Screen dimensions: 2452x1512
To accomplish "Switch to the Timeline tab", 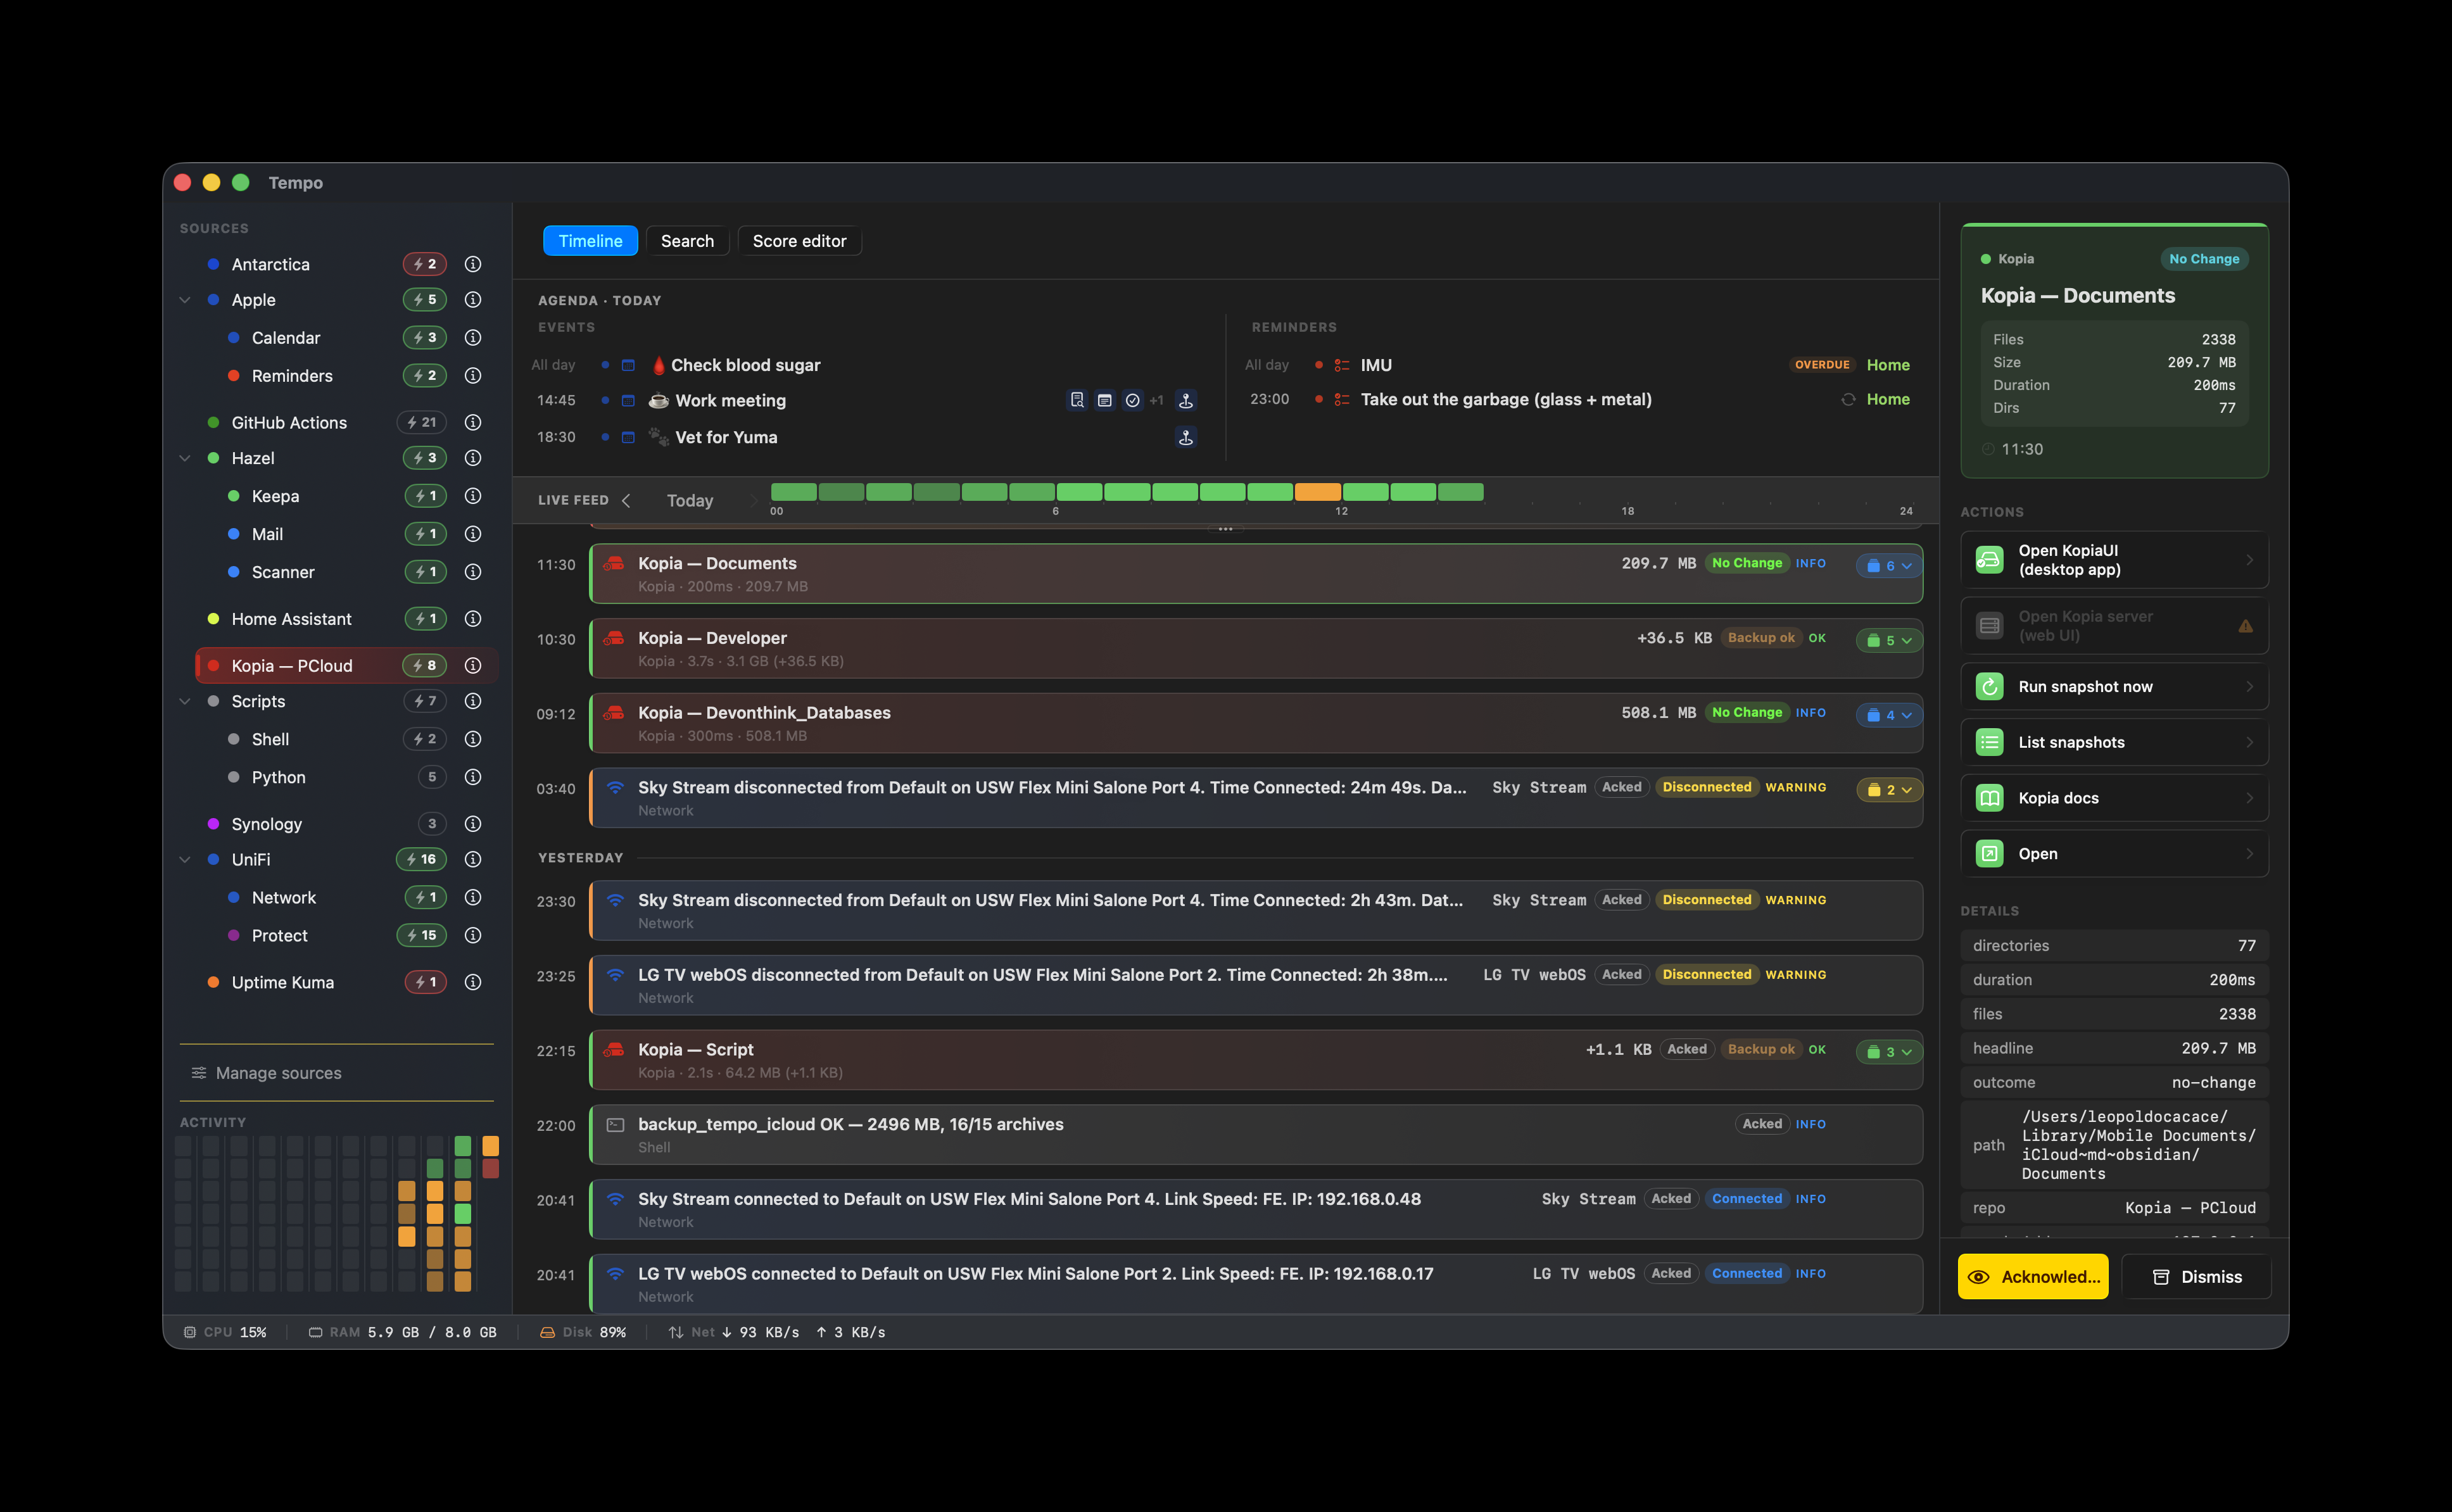I will tap(590, 241).
